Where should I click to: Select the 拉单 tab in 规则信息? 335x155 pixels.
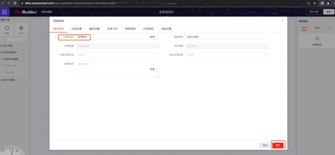click(317, 28)
